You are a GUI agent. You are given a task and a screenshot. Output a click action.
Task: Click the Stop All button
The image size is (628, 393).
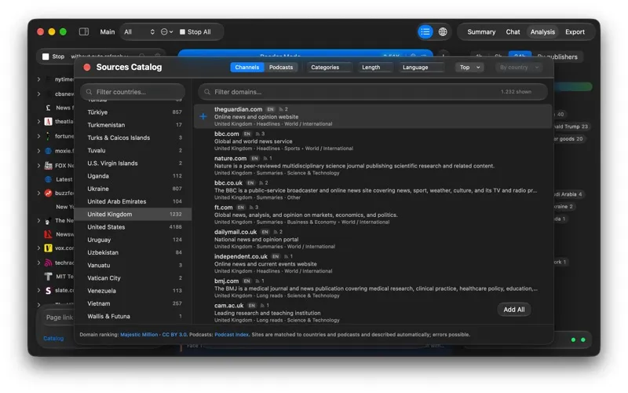[x=195, y=31]
